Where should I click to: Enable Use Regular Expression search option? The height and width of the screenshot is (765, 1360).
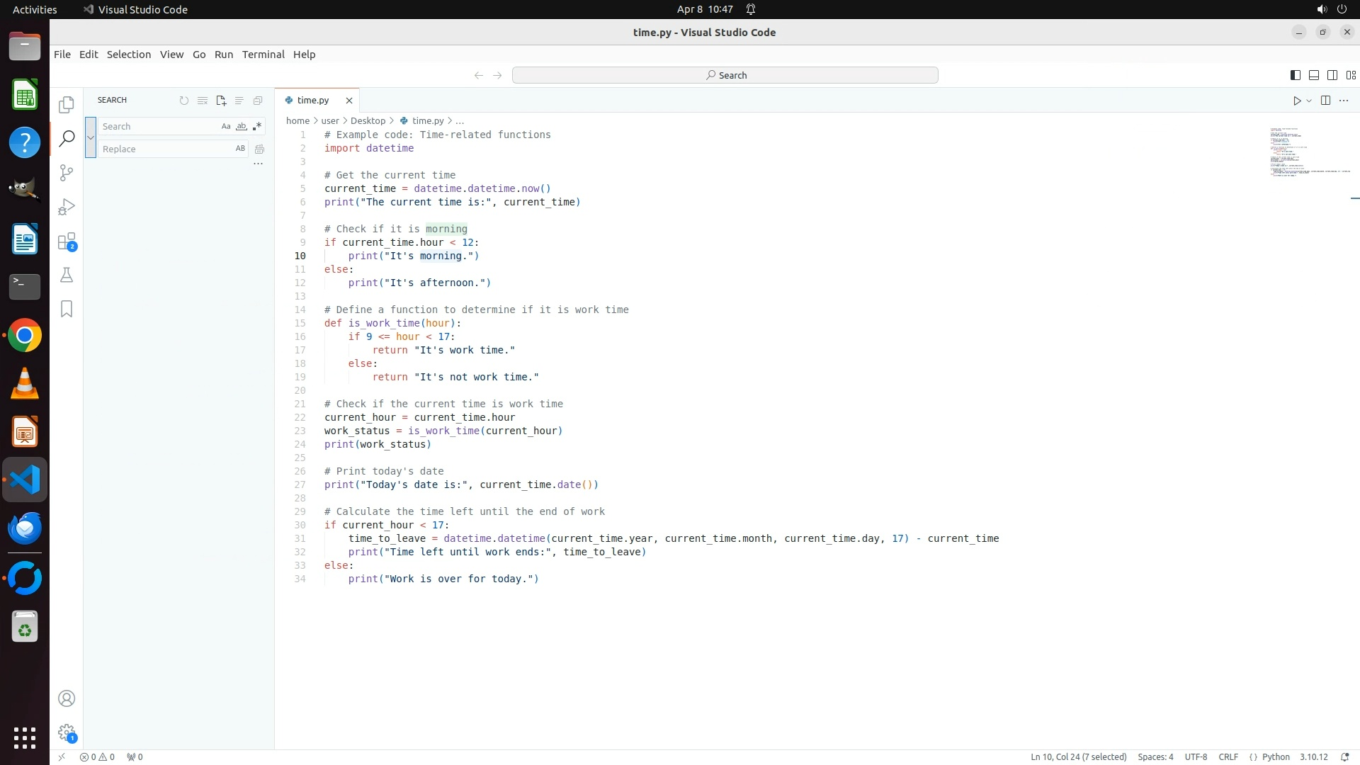tap(257, 126)
